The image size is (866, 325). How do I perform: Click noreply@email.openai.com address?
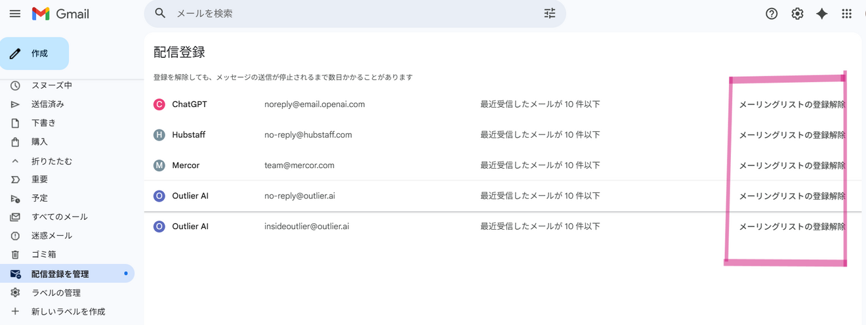(314, 104)
